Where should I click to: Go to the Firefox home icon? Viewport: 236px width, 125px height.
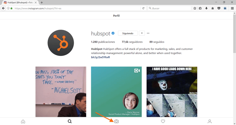213,8
